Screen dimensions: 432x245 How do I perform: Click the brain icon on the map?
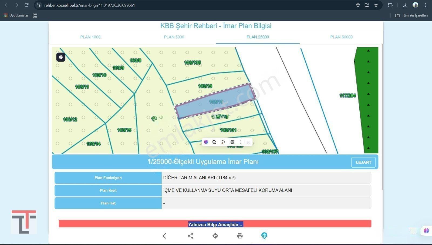61,57
